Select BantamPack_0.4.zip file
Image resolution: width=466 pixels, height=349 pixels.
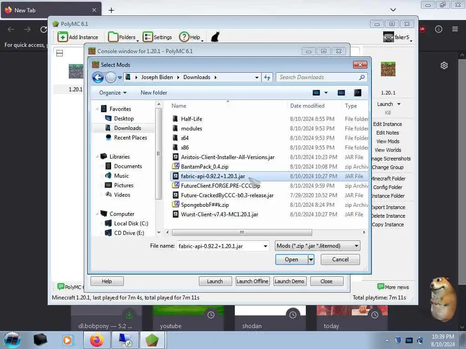click(204, 166)
